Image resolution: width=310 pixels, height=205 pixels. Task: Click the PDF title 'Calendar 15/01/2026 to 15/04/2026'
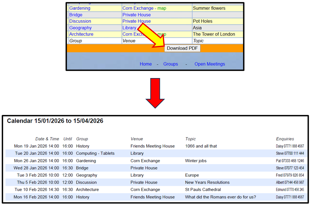tap(55, 121)
